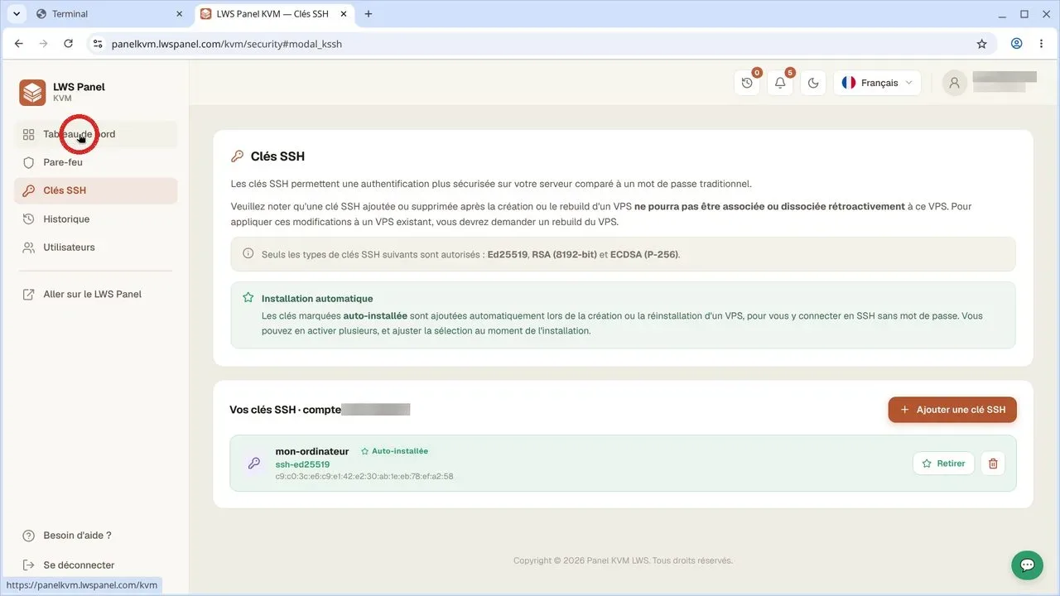Viewport: 1060px width, 596px height.
Task: Open the Français language dropdown
Action: pyautogui.click(x=877, y=83)
